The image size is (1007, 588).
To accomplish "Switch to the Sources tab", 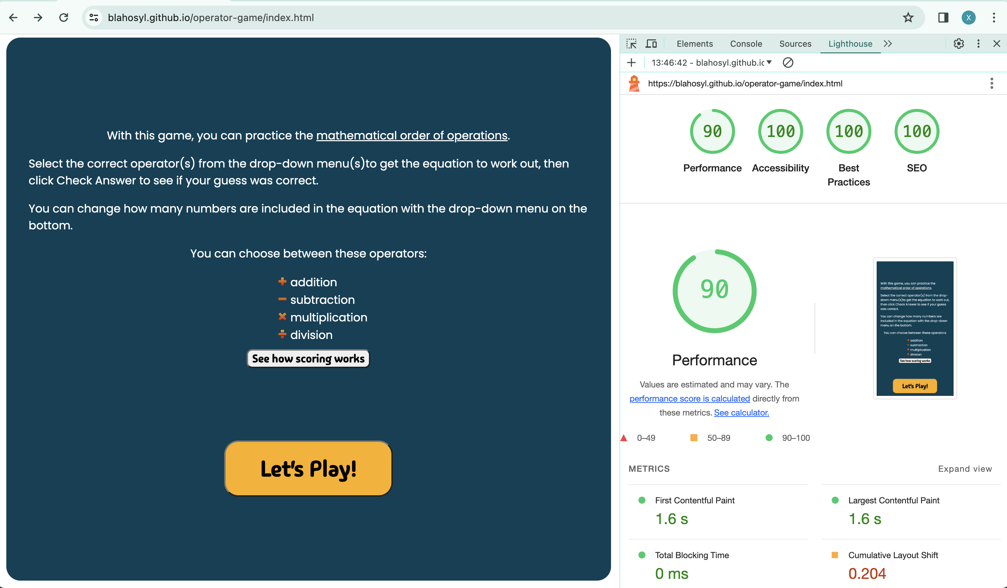I will [795, 44].
